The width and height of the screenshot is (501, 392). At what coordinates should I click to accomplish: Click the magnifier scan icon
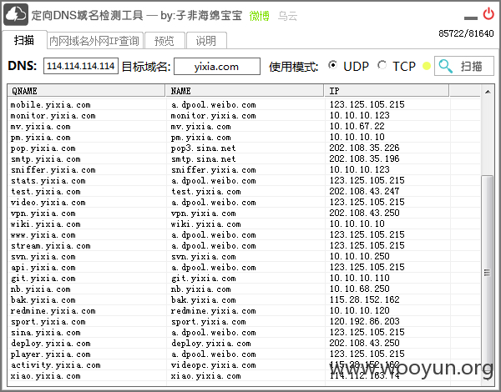445,66
